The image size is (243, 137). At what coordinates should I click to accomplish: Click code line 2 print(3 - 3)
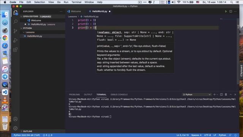[x=87, y=24]
